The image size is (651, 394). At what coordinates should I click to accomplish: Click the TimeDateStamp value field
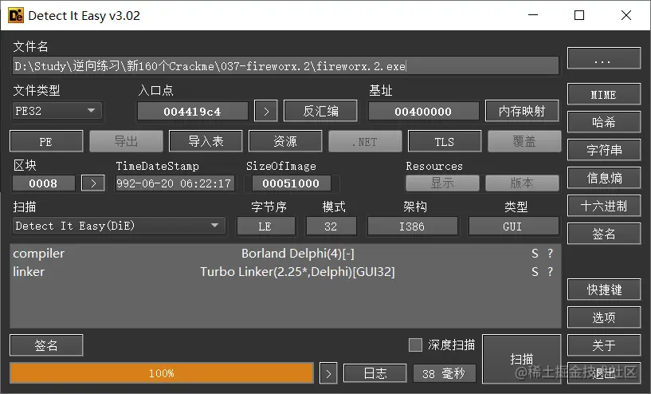[175, 183]
